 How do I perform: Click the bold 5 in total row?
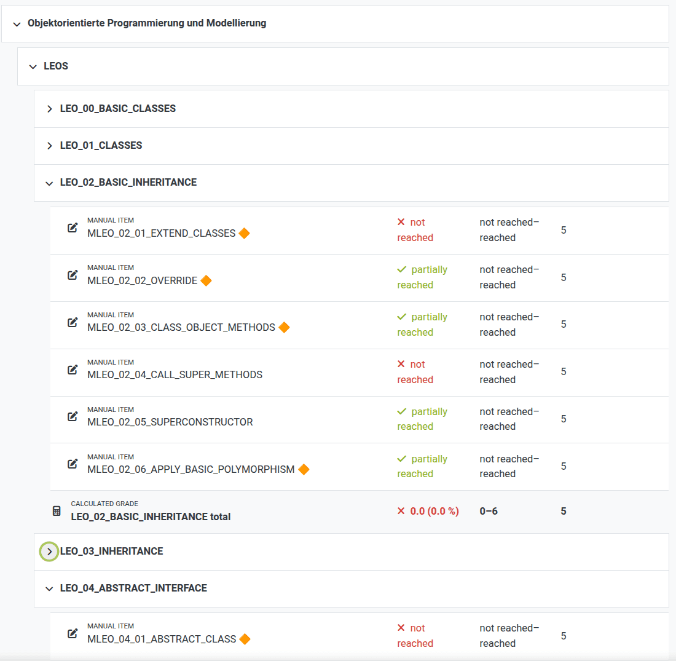(564, 512)
